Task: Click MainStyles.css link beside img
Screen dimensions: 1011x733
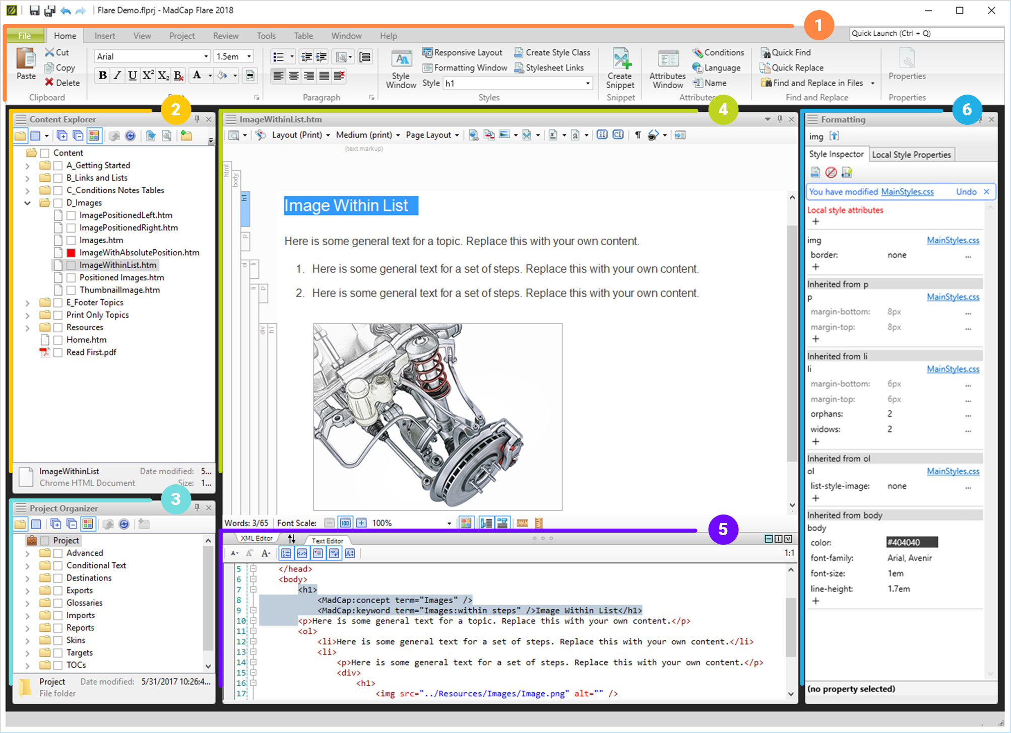Action: (953, 241)
